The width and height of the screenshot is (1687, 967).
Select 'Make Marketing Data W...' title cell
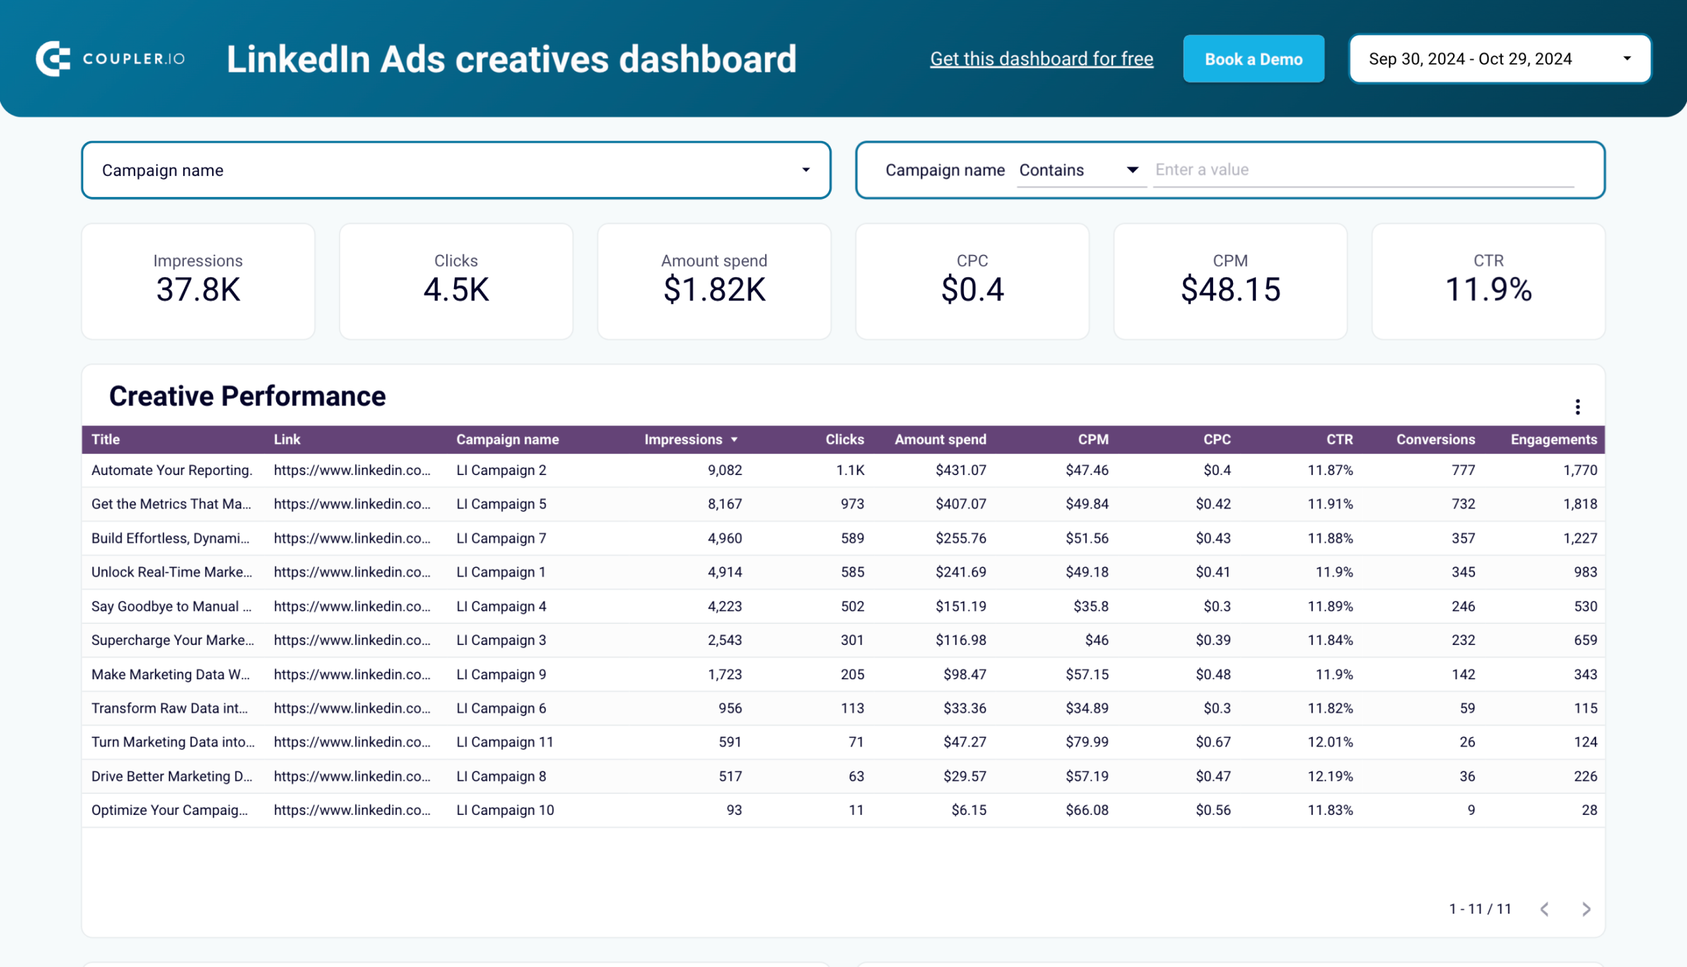click(x=170, y=674)
